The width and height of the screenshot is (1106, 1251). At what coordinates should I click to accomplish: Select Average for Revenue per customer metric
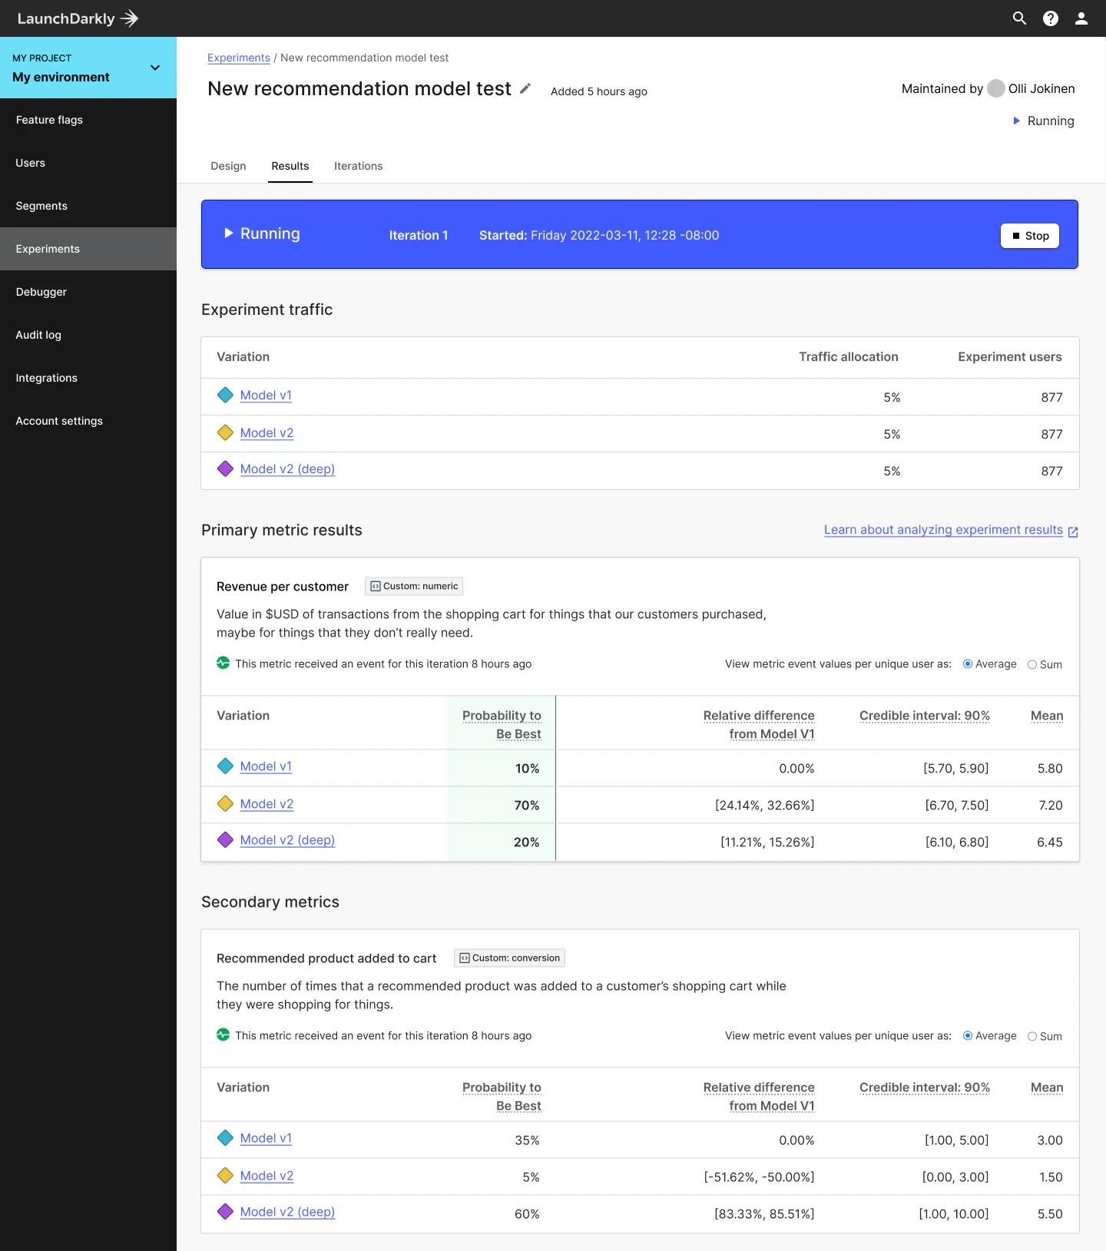coord(968,664)
